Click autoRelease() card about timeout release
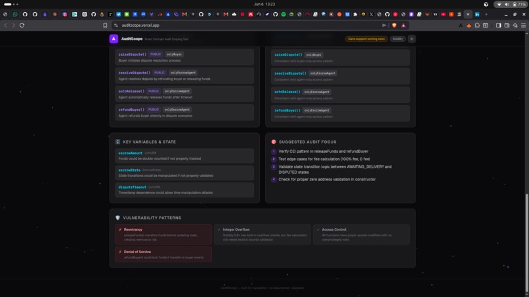The height and width of the screenshot is (297, 529). pyautogui.click(x=184, y=94)
